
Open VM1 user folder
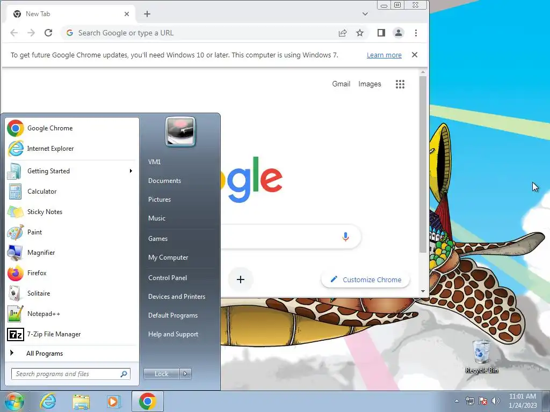(155, 162)
